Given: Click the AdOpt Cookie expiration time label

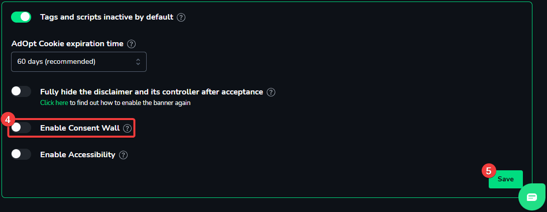Looking at the screenshot, I should (x=67, y=44).
